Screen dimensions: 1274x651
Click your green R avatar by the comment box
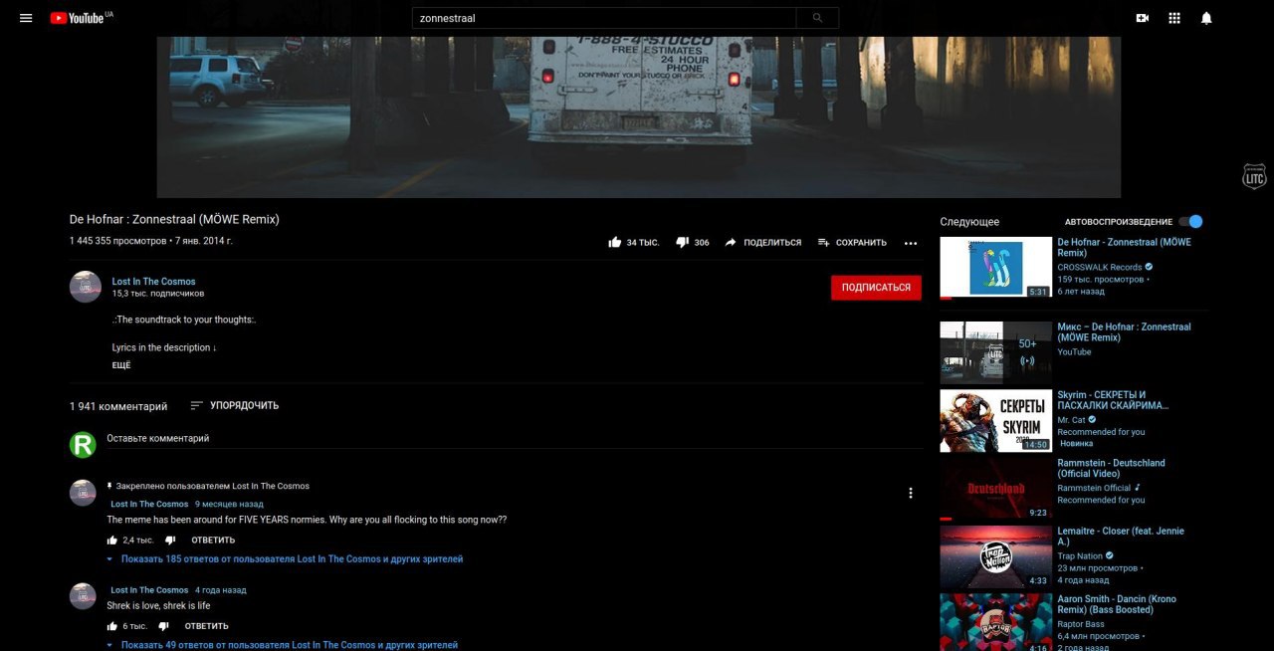click(x=83, y=445)
